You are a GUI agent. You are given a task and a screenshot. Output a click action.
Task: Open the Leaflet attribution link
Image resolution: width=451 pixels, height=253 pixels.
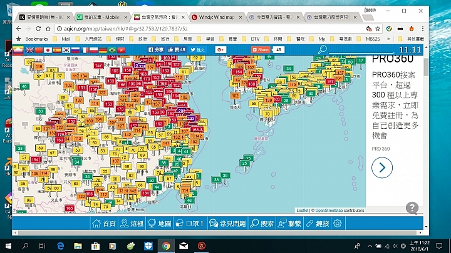303,211
